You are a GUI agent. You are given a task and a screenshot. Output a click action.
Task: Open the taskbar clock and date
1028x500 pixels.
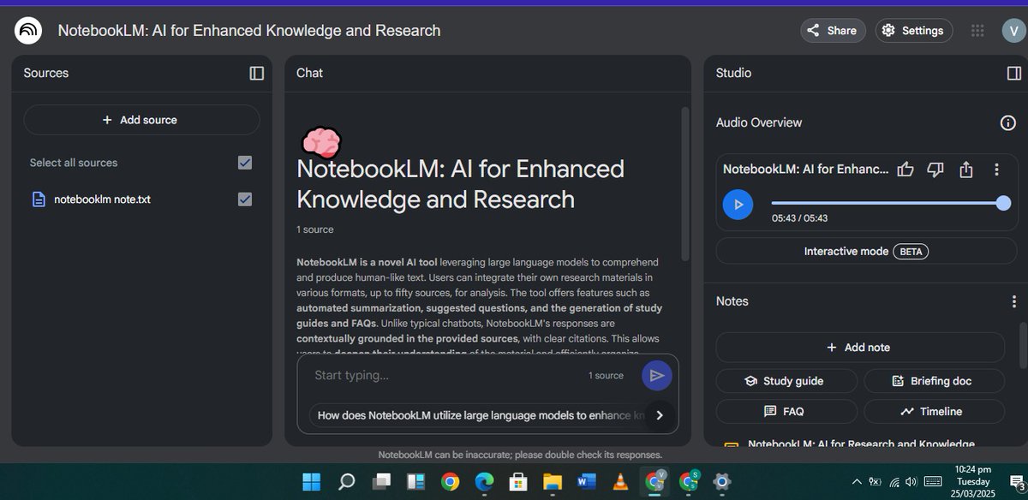[x=973, y=482]
